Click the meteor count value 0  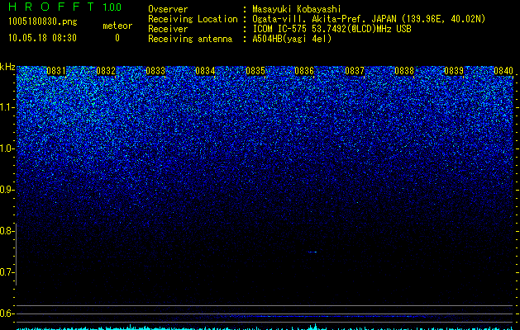(117, 38)
